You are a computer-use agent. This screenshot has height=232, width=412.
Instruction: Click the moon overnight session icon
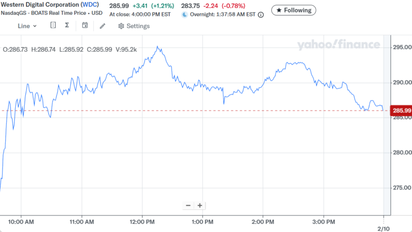[185, 15]
